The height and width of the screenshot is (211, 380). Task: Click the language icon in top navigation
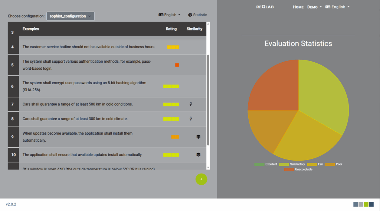(328, 7)
